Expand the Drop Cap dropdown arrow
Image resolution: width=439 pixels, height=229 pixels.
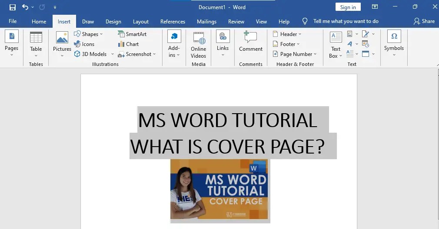[357, 54]
